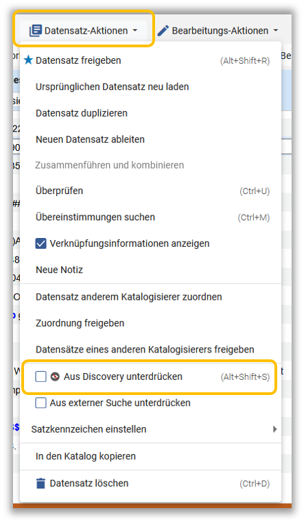Screen dimensions: 306x526
Task: Collapse the Datensatz-Aktionen dropdown arrow
Action: point(135,31)
